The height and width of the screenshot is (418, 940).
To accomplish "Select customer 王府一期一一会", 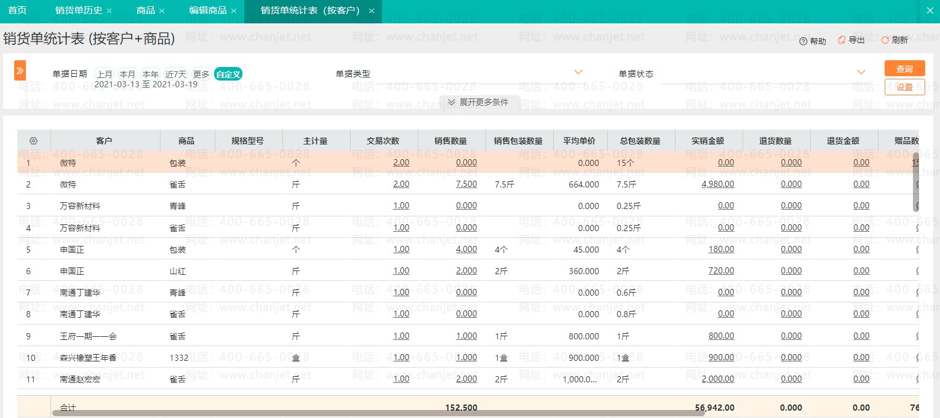I will point(88,336).
